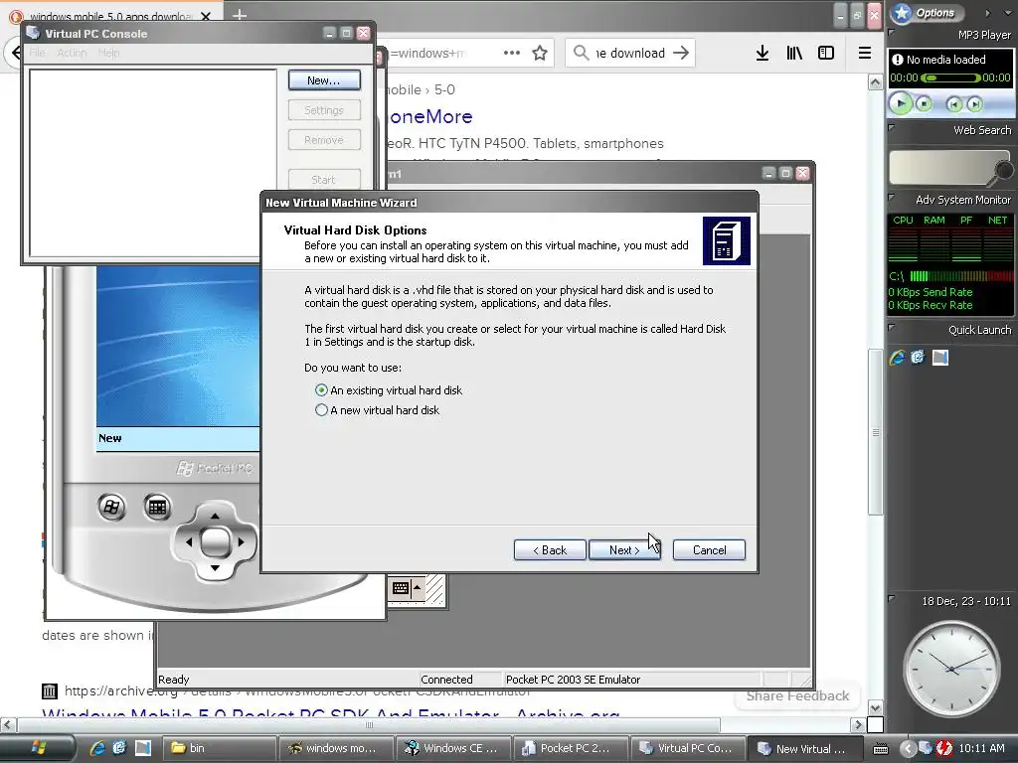Open the Windows Start button

pos(38,748)
